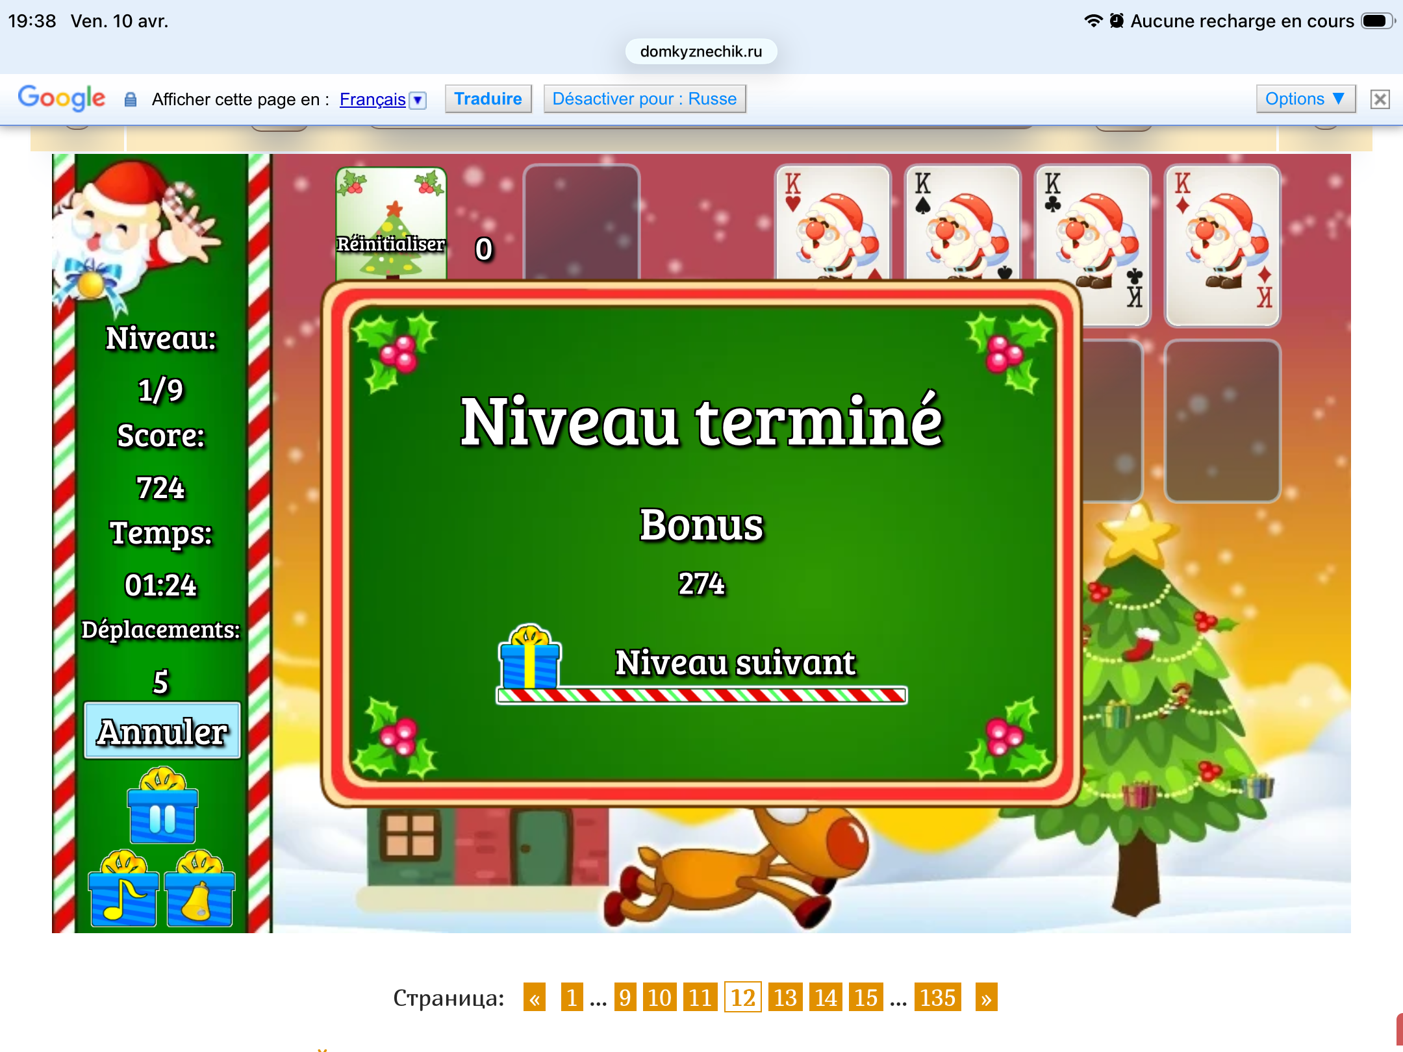Viewport: 1403px width, 1052px height.
Task: Click the Réinitialiser Christmas tree card deck
Action: 391,224
